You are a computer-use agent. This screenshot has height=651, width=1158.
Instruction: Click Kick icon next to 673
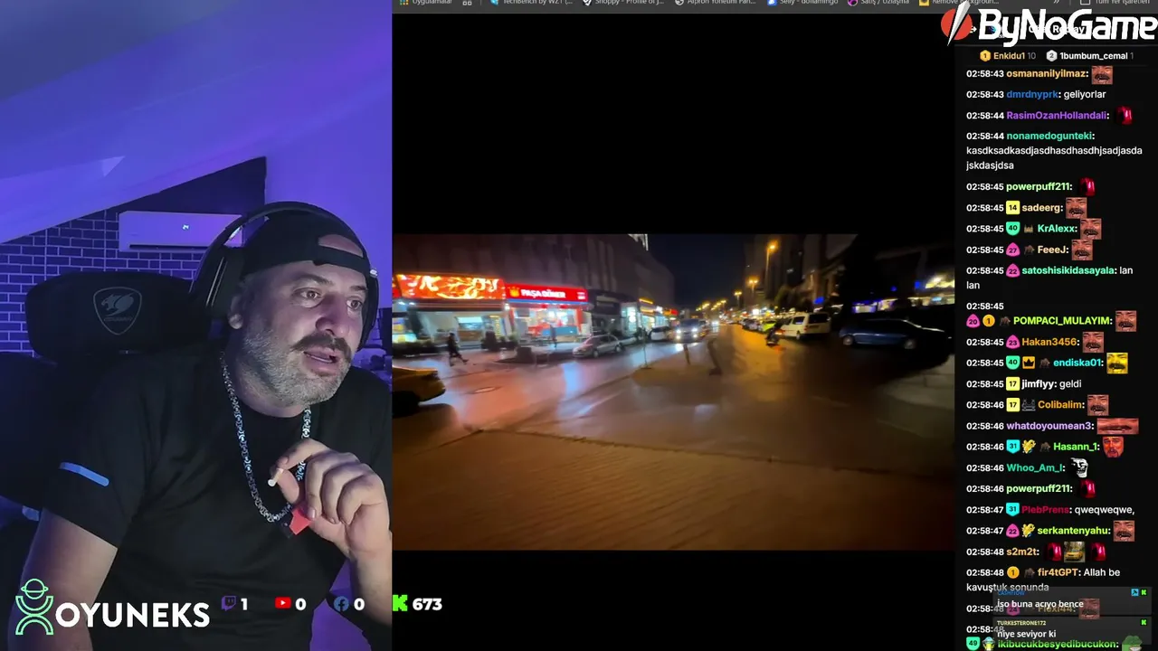click(400, 603)
